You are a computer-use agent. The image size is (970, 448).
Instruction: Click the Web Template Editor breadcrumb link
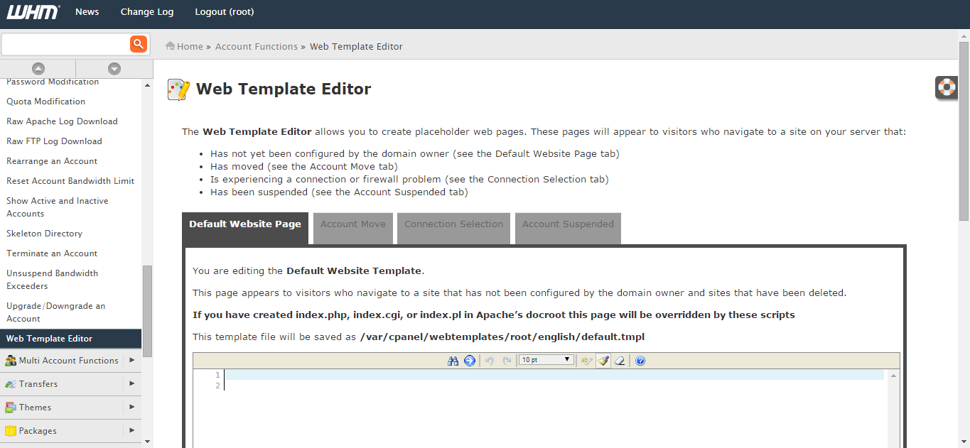(x=356, y=47)
